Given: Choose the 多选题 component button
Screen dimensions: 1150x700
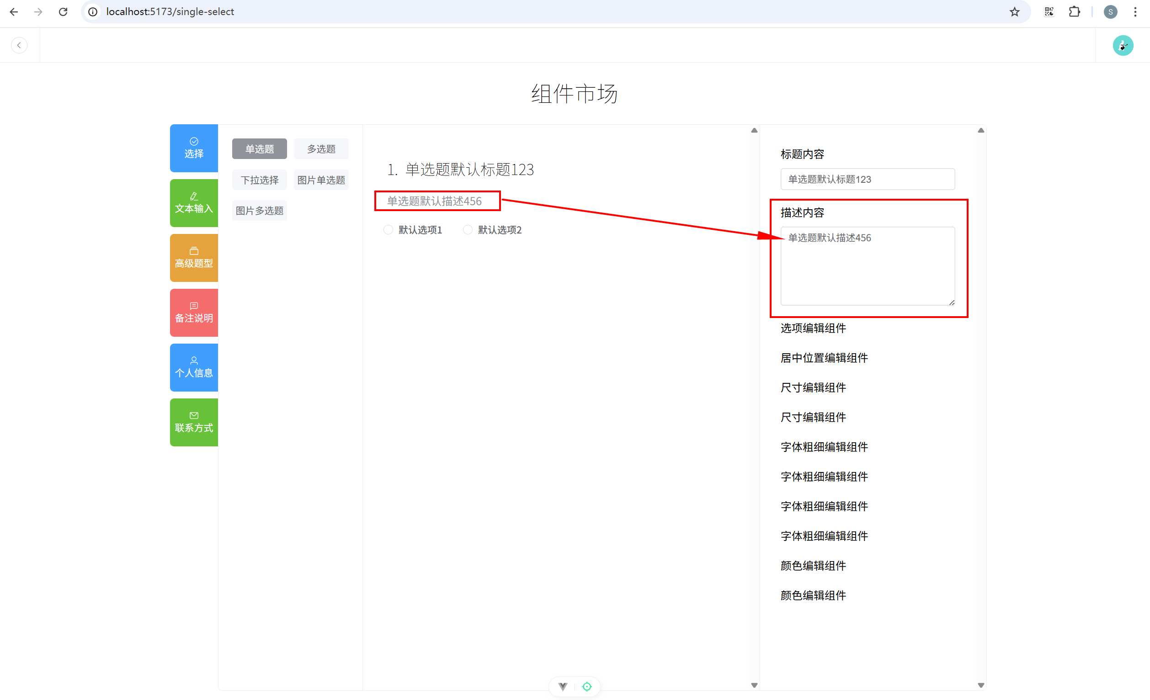Looking at the screenshot, I should point(321,149).
